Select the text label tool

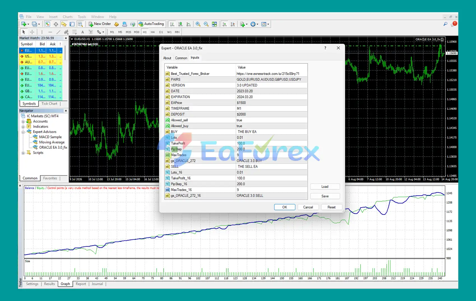click(91, 32)
